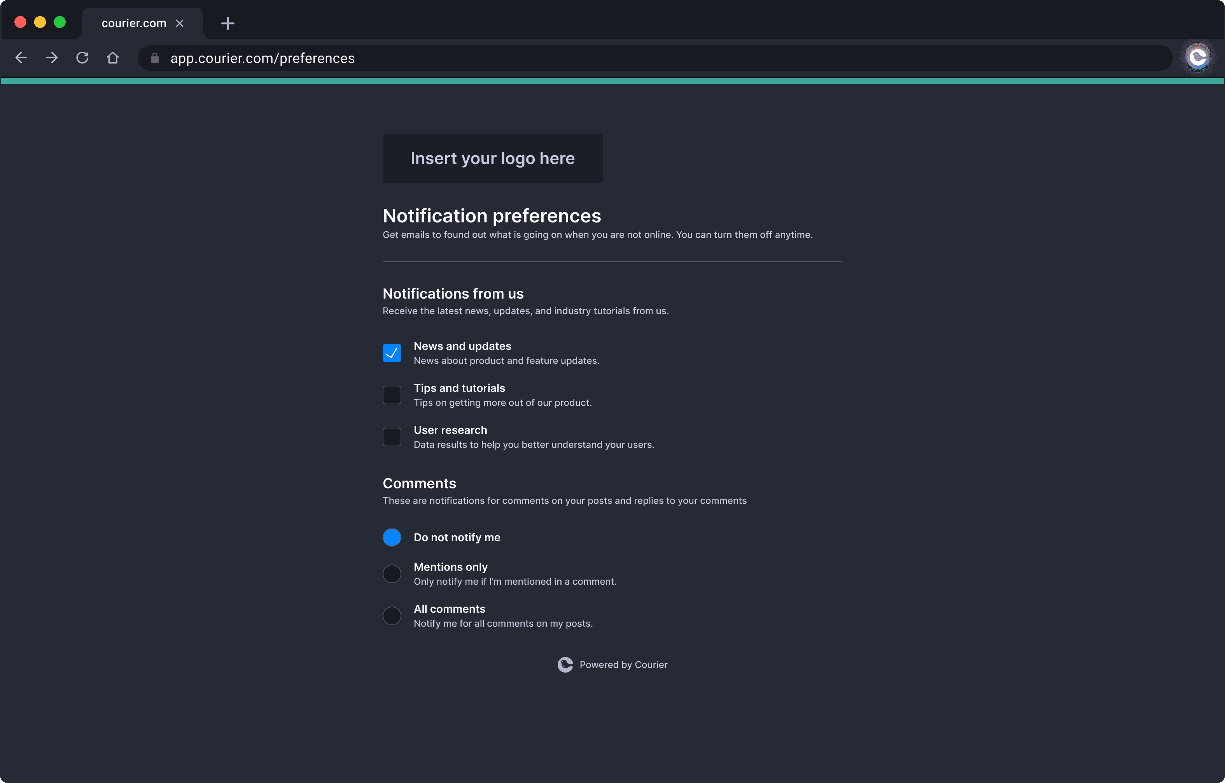Enable the Tips and tutorials checkbox
This screenshot has height=783, width=1225.
pos(392,395)
